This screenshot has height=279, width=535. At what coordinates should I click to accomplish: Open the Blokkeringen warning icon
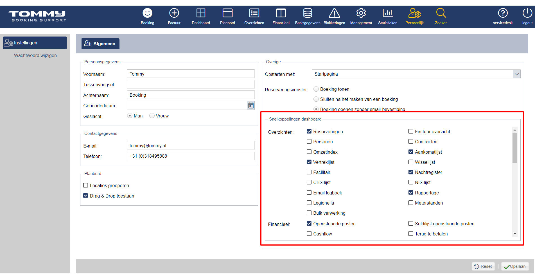pos(334,13)
